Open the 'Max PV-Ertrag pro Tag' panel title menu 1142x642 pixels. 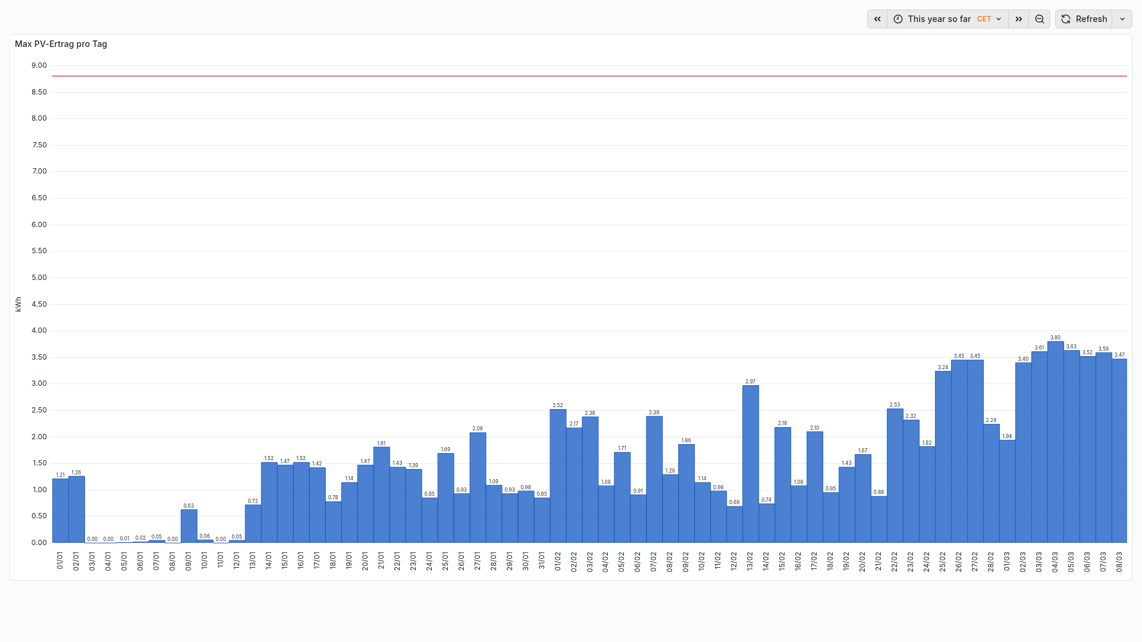[x=61, y=44]
